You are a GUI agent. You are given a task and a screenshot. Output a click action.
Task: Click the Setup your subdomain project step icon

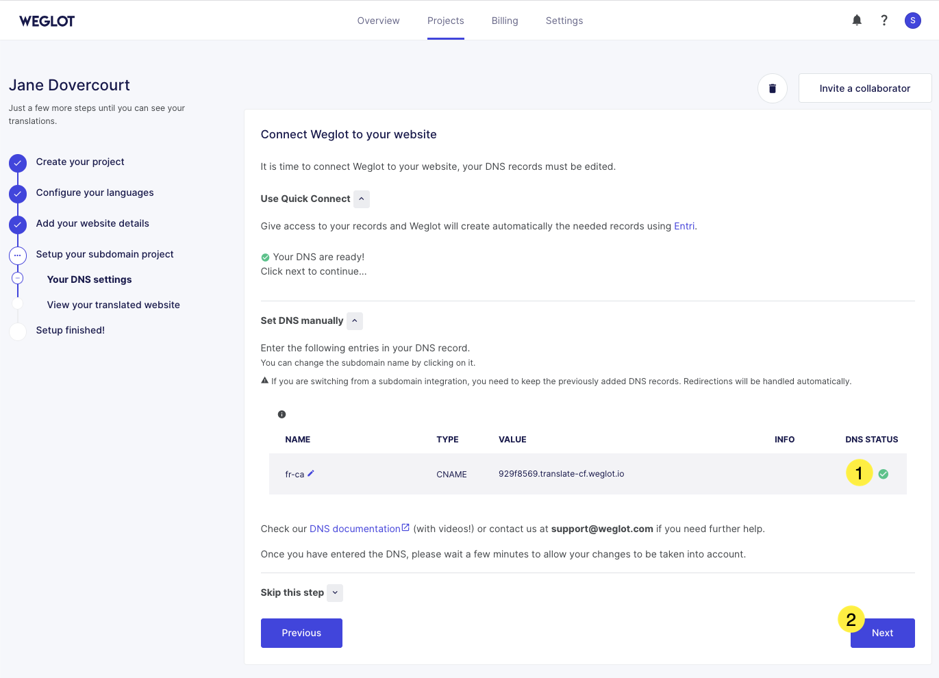pyautogui.click(x=18, y=255)
